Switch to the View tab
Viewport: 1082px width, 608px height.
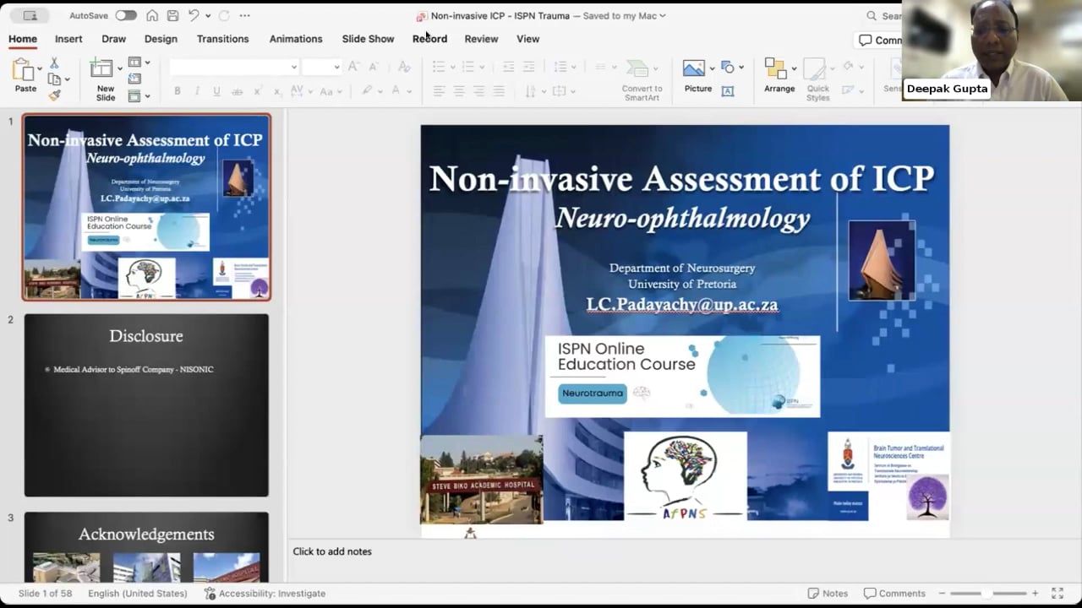click(x=527, y=39)
